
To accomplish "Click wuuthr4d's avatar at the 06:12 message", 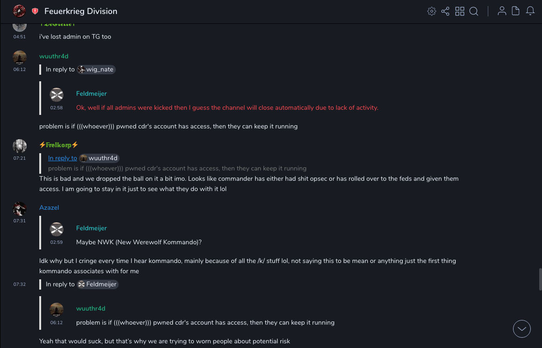I will point(20,57).
